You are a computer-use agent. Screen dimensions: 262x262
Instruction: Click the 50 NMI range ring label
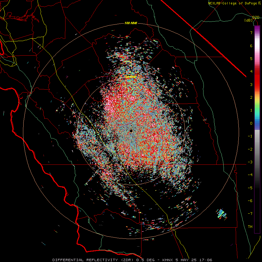pos(131,77)
